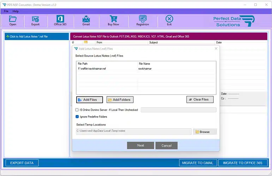Click Browse for temp location

tap(205, 132)
